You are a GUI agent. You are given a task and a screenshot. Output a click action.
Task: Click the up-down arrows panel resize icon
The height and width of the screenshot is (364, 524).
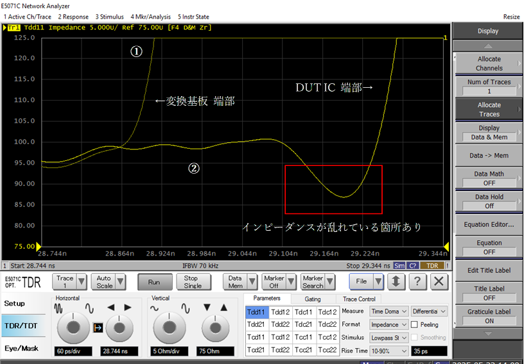click(396, 282)
